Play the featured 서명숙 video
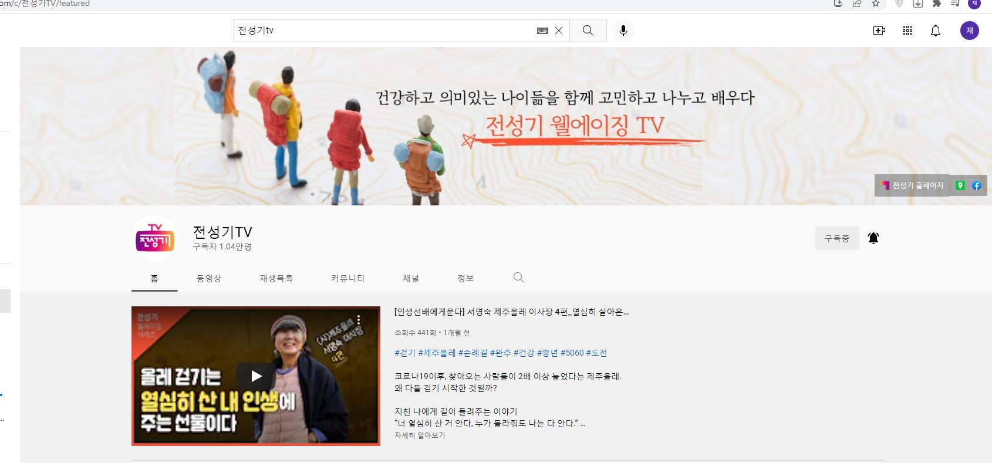This screenshot has height=463, width=992. [256, 376]
